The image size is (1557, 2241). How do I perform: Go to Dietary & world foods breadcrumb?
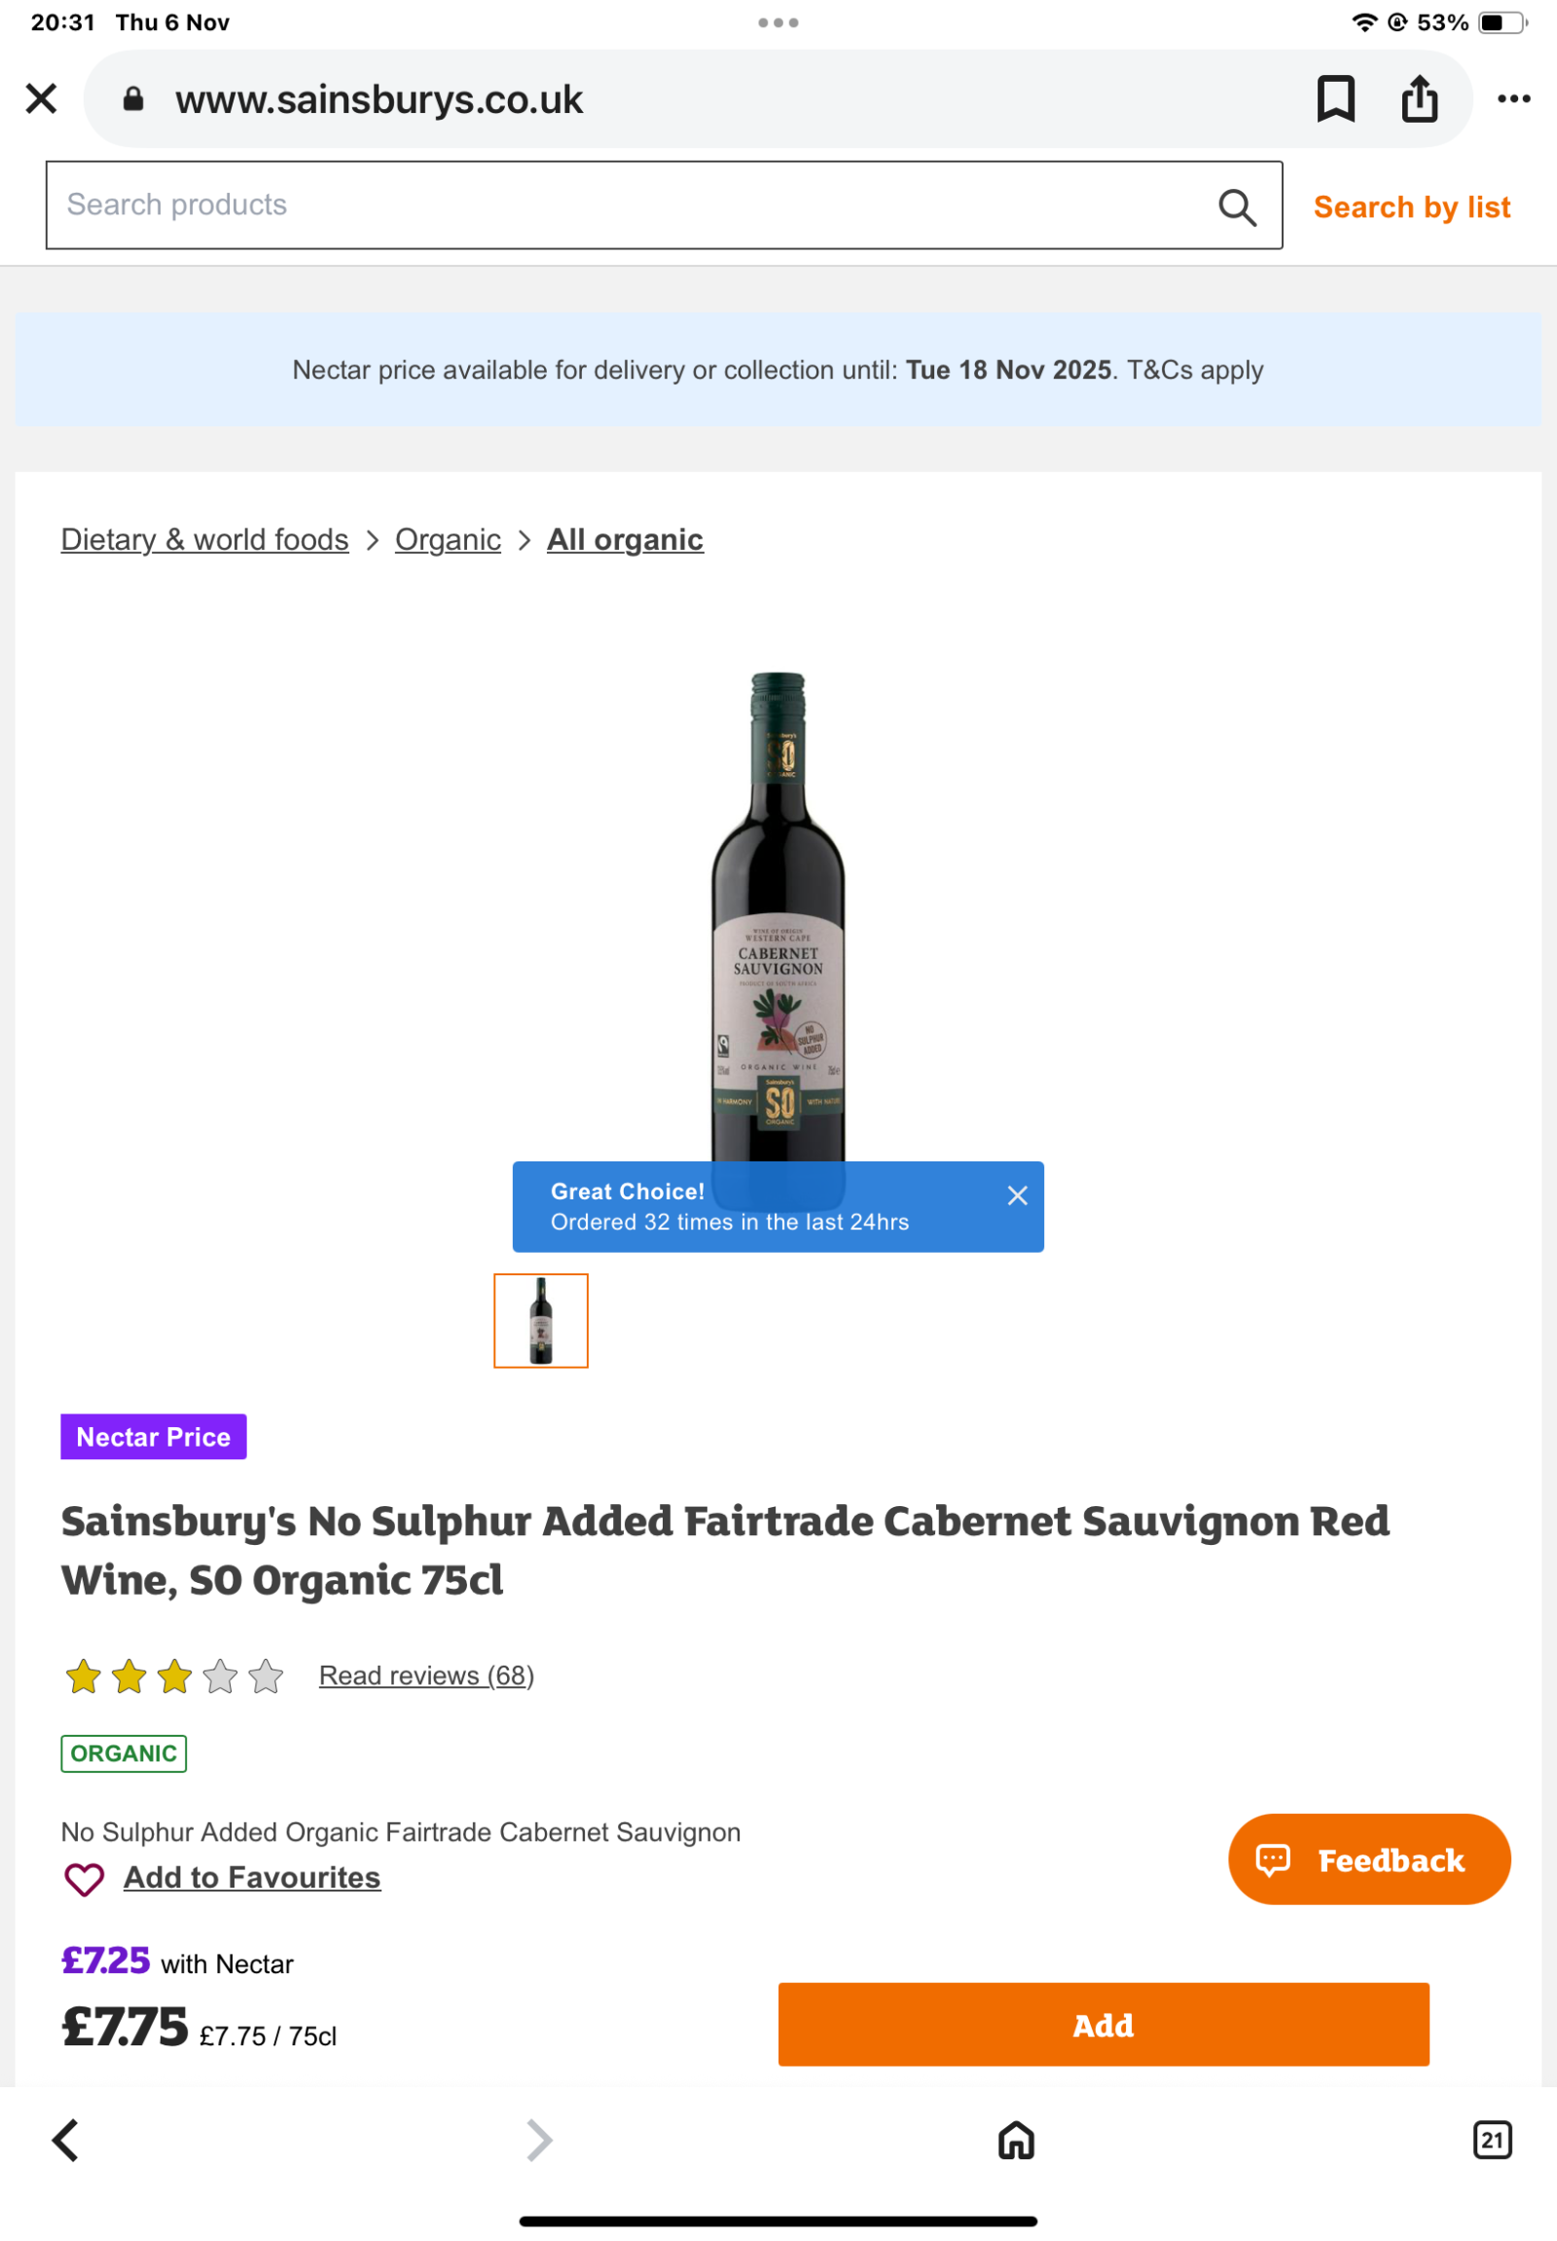click(x=205, y=539)
